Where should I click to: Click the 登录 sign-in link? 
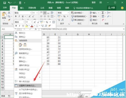click(93, 3)
